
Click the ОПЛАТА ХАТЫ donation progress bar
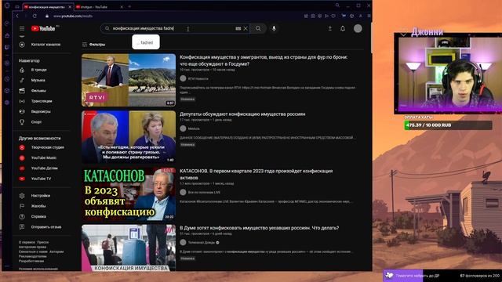click(x=448, y=125)
